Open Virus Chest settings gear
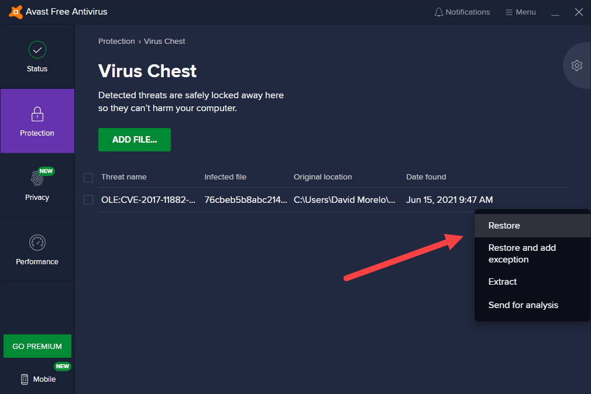The height and width of the screenshot is (394, 591). coord(577,65)
